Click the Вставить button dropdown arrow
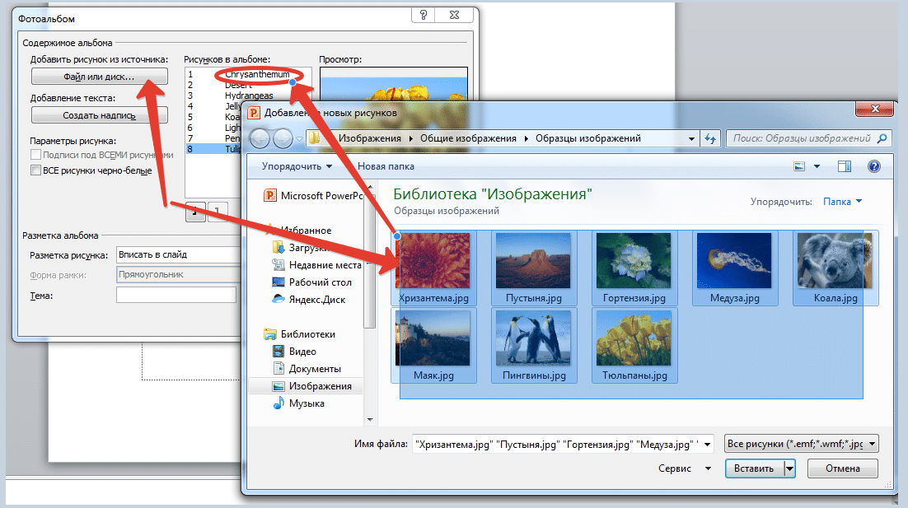Image resolution: width=908 pixels, height=508 pixels. click(790, 468)
